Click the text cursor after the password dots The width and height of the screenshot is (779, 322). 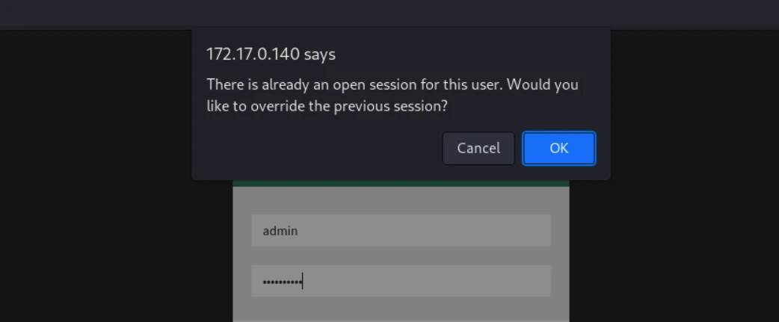tap(303, 282)
